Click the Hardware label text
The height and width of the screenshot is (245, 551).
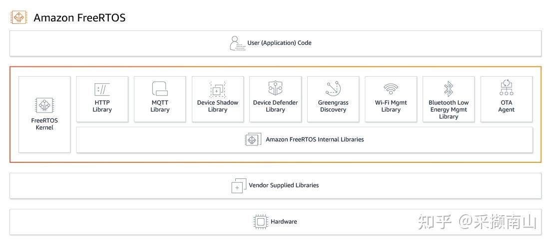coord(284,222)
